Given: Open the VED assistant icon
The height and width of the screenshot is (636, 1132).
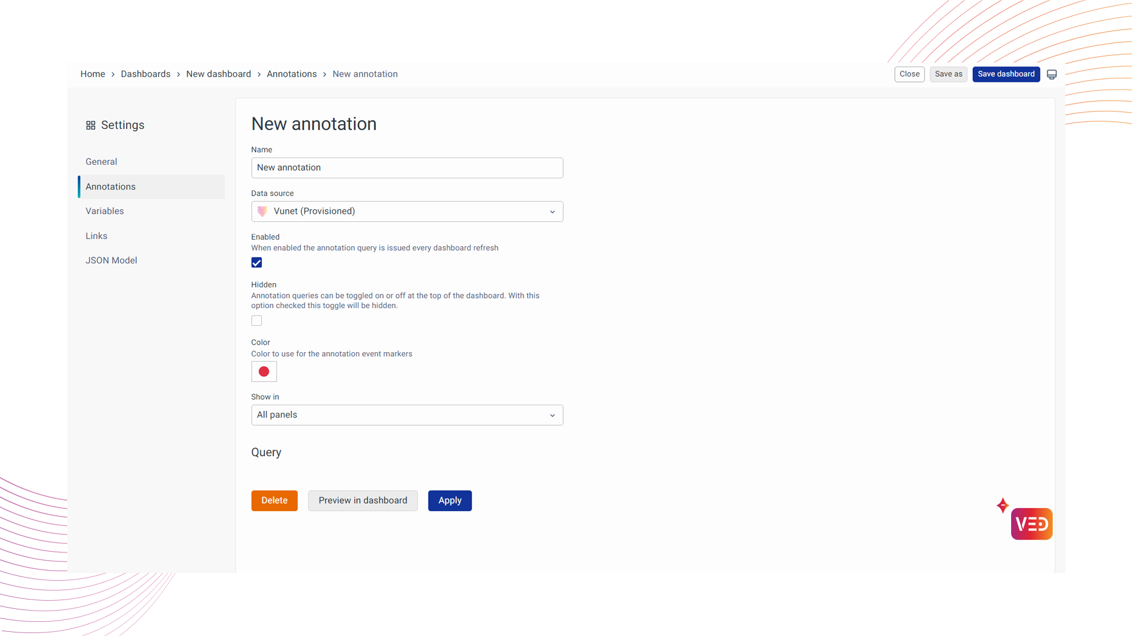Looking at the screenshot, I should tap(1031, 524).
